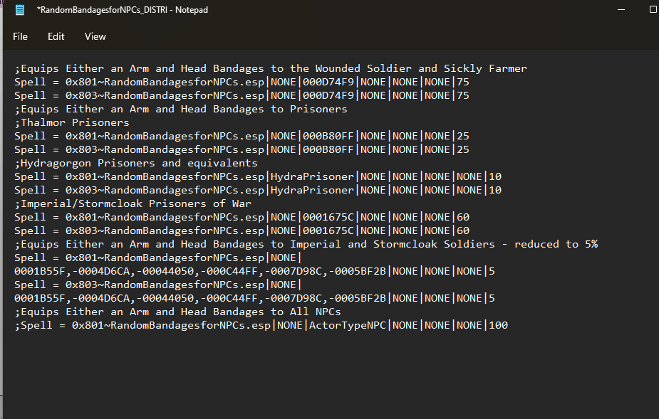Click second 0001B55F form ID list line
The width and height of the screenshot is (659, 419).
(x=254, y=298)
